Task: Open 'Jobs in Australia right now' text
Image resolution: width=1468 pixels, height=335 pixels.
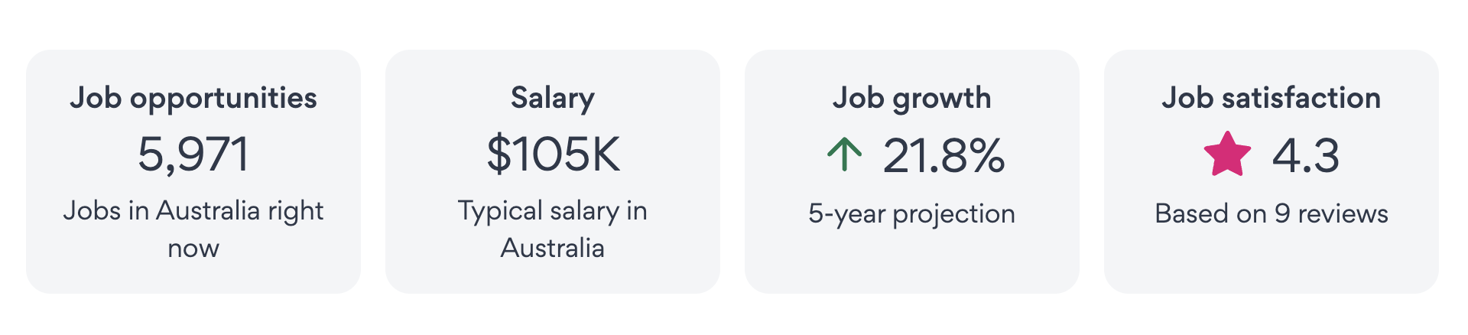Action: tap(193, 211)
